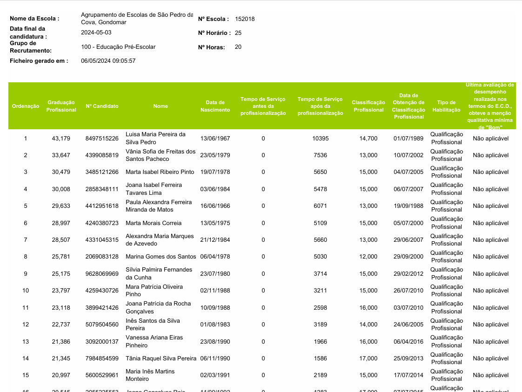The image size is (522, 392).
Task: Click the file generated timestamp 06/05/2024 09:05:57
Action: (108, 61)
